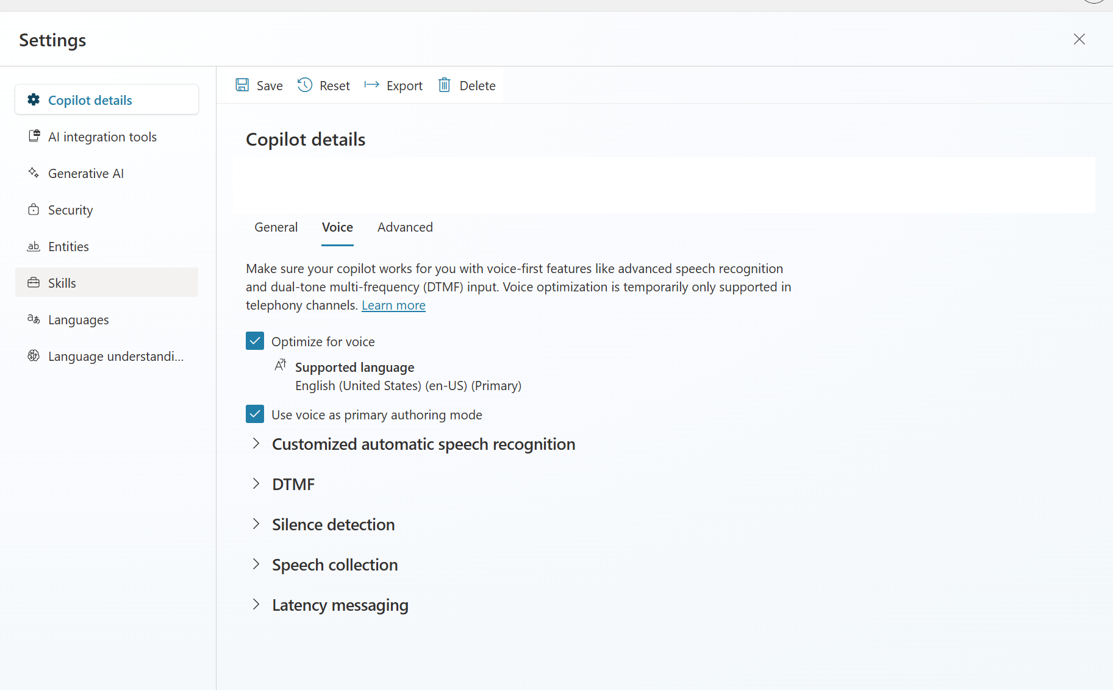Open Skills in the settings sidebar
This screenshot has width=1113, height=690.
tap(107, 283)
